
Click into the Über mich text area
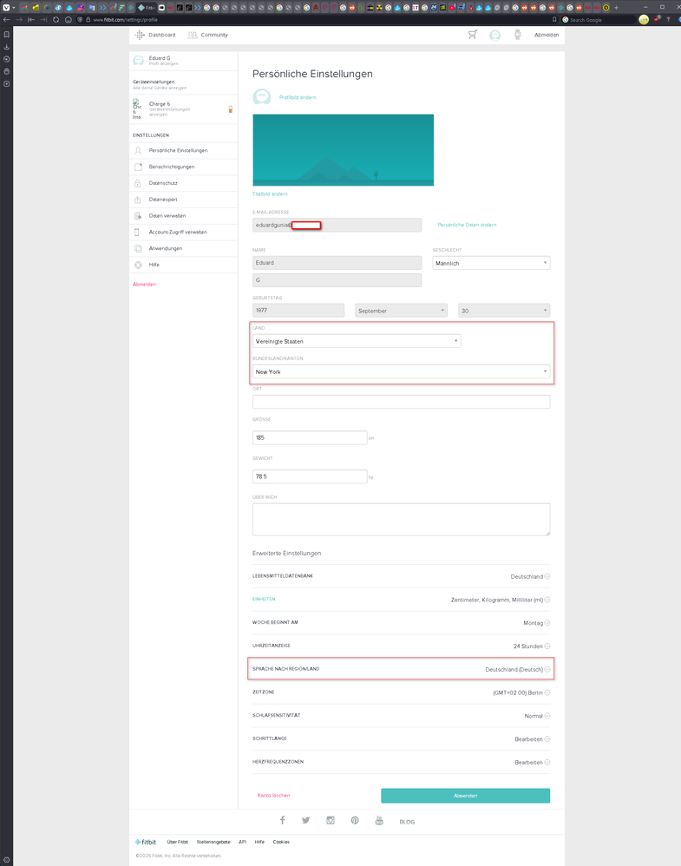tap(401, 519)
